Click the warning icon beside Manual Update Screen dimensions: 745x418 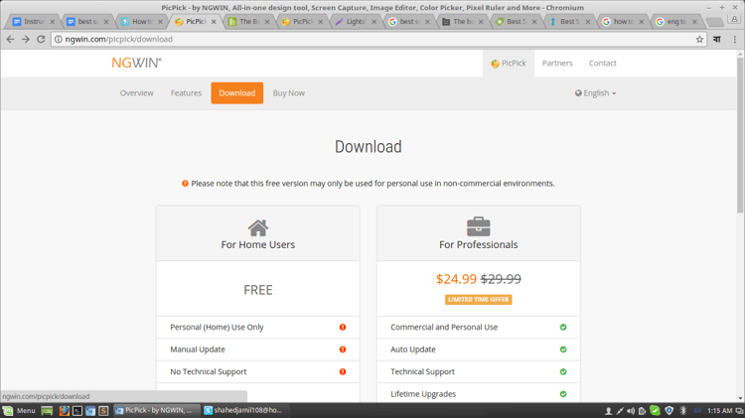pyautogui.click(x=343, y=349)
